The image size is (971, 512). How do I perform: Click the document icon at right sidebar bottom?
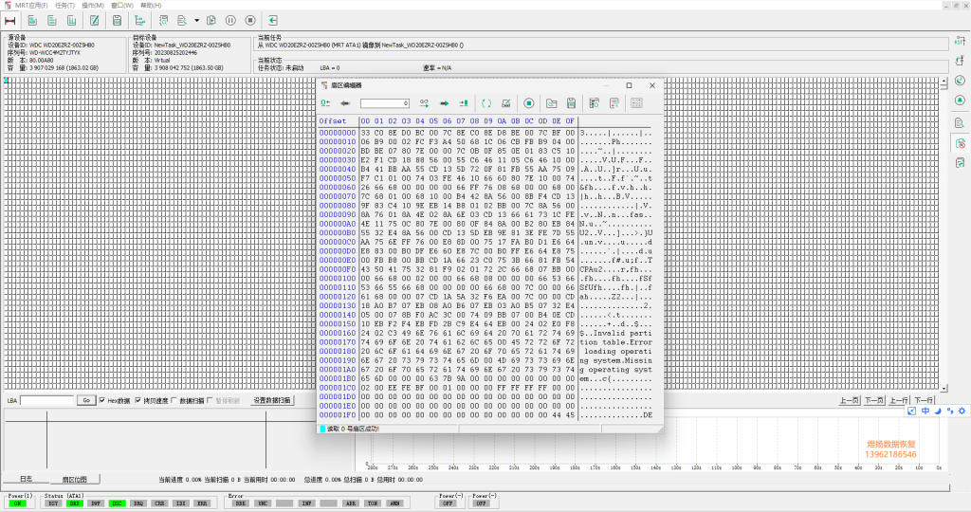coord(960,163)
